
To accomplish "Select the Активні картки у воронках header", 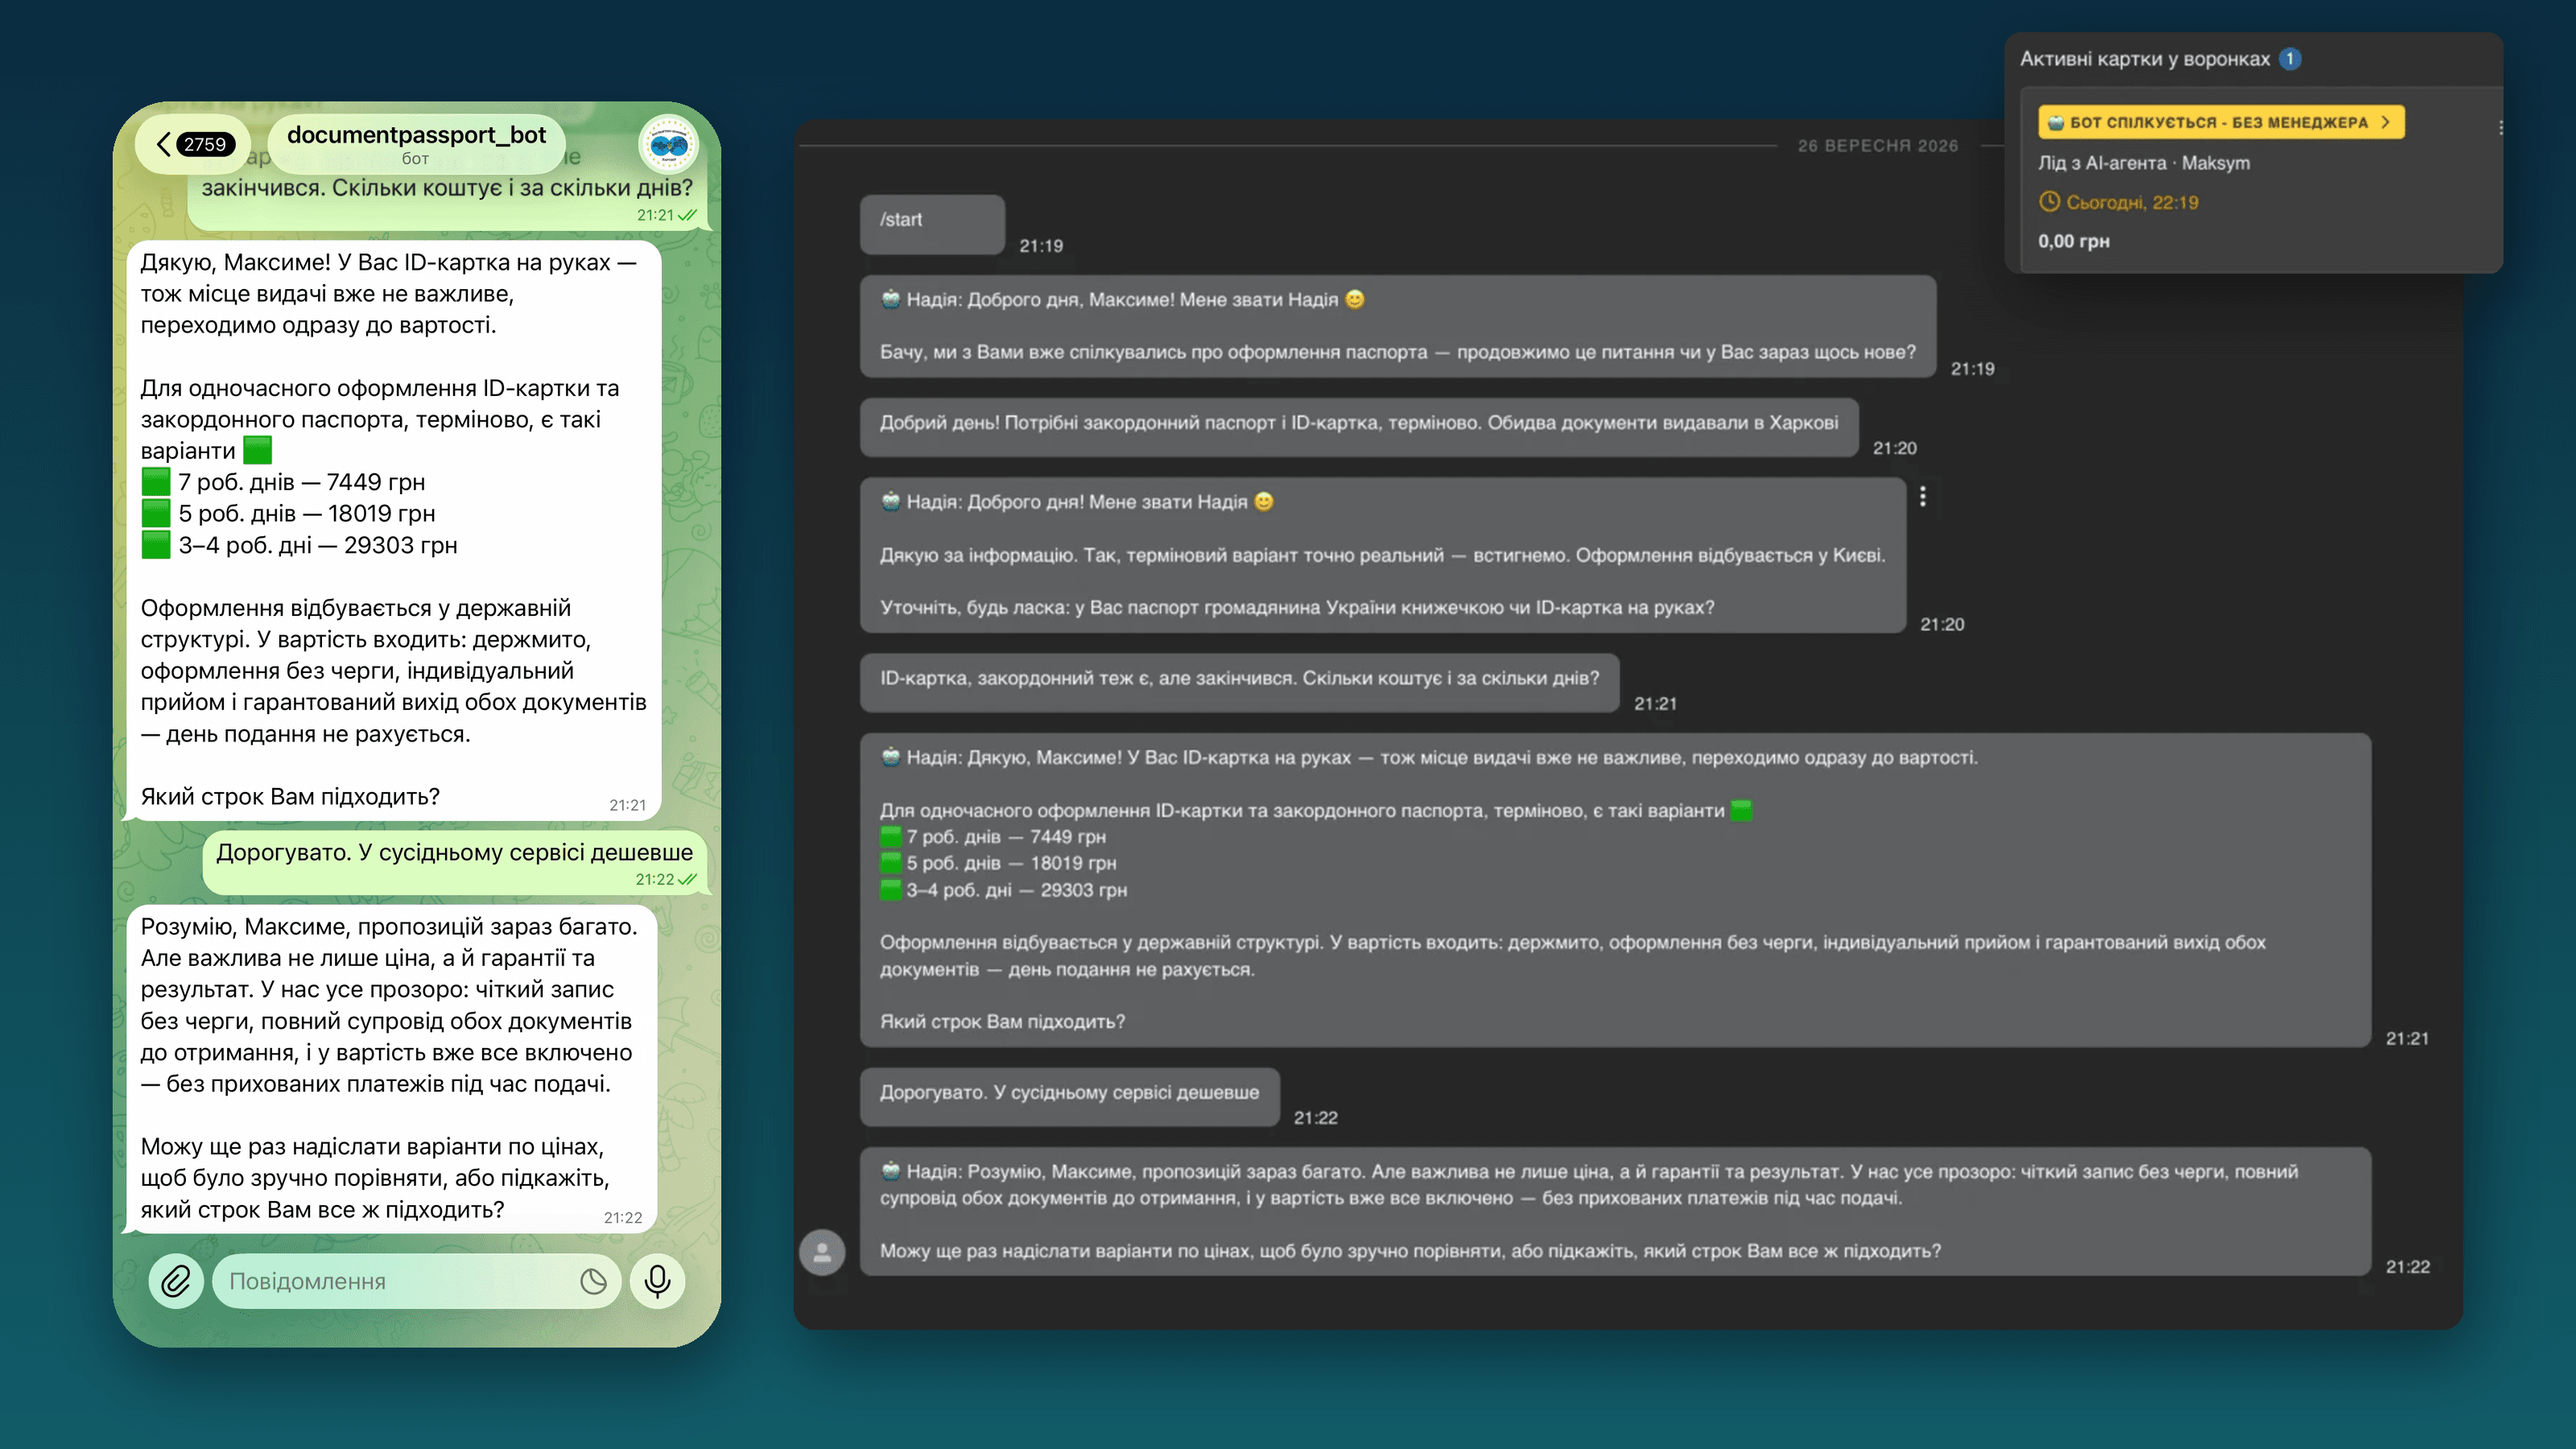I will click(2145, 59).
